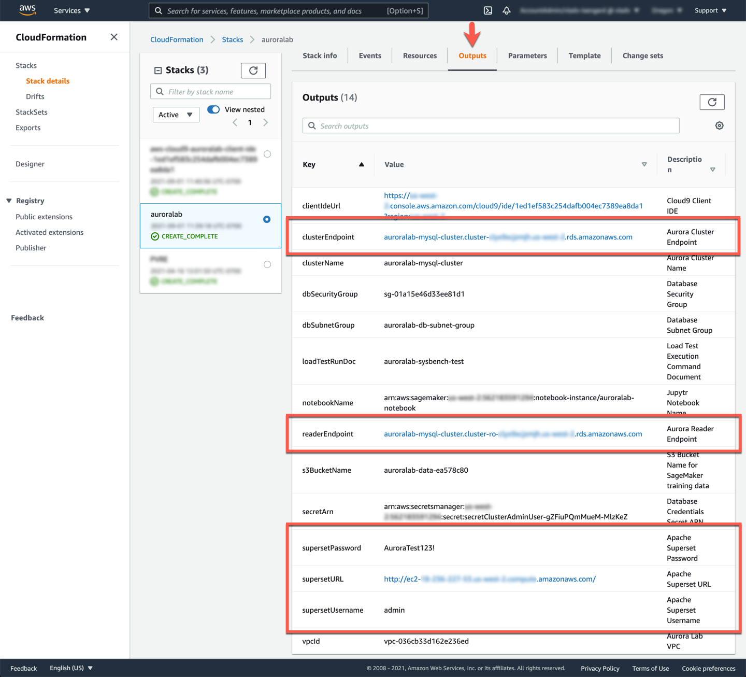The image size is (746, 677).
Task: Click the Search outputs field
Action: pyautogui.click(x=491, y=126)
